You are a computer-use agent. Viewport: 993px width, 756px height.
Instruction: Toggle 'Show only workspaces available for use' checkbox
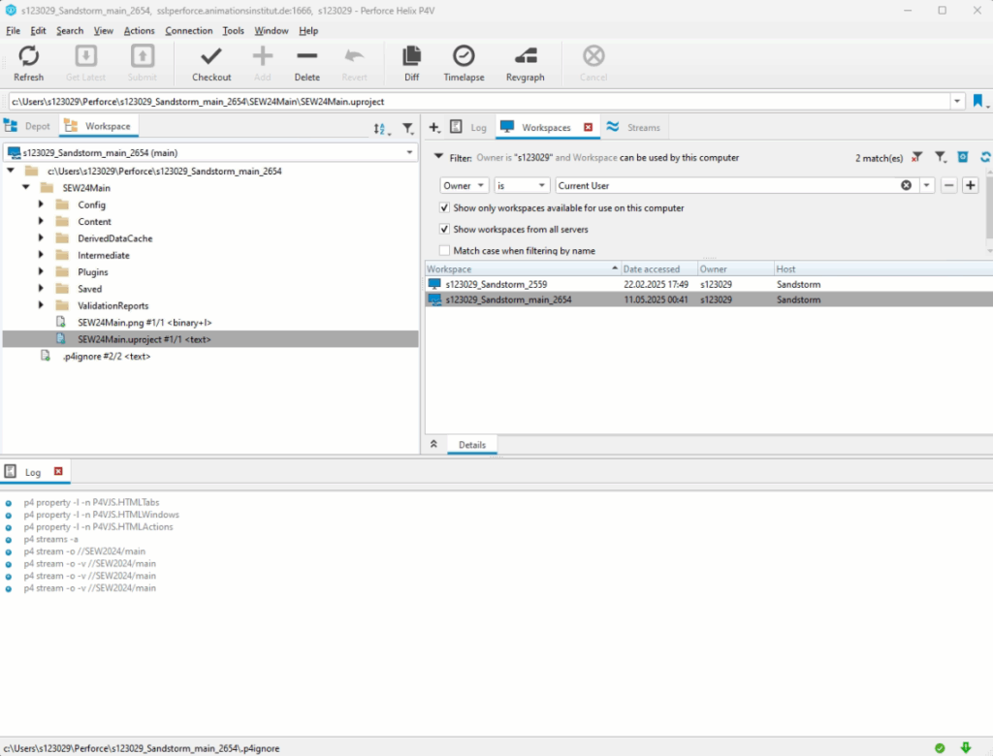point(444,207)
